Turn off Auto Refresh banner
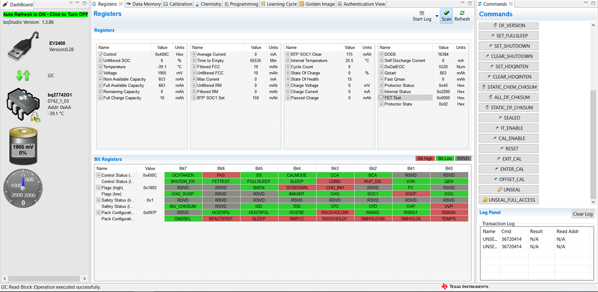The width and height of the screenshot is (598, 292). tap(46, 15)
